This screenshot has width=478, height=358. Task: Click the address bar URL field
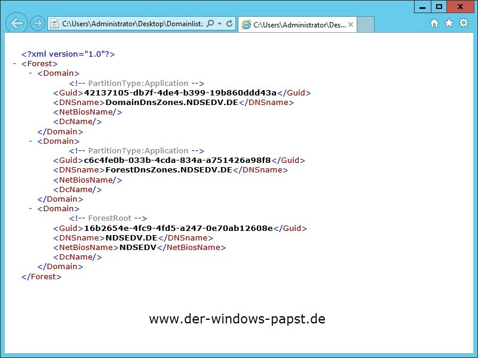point(131,24)
